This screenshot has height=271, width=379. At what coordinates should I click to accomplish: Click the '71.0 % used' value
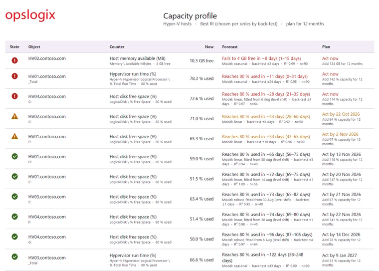coord(201,119)
